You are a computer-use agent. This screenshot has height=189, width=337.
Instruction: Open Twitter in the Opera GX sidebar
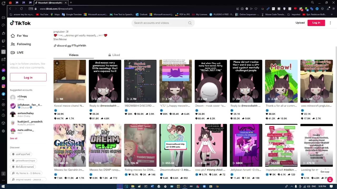point(3,94)
